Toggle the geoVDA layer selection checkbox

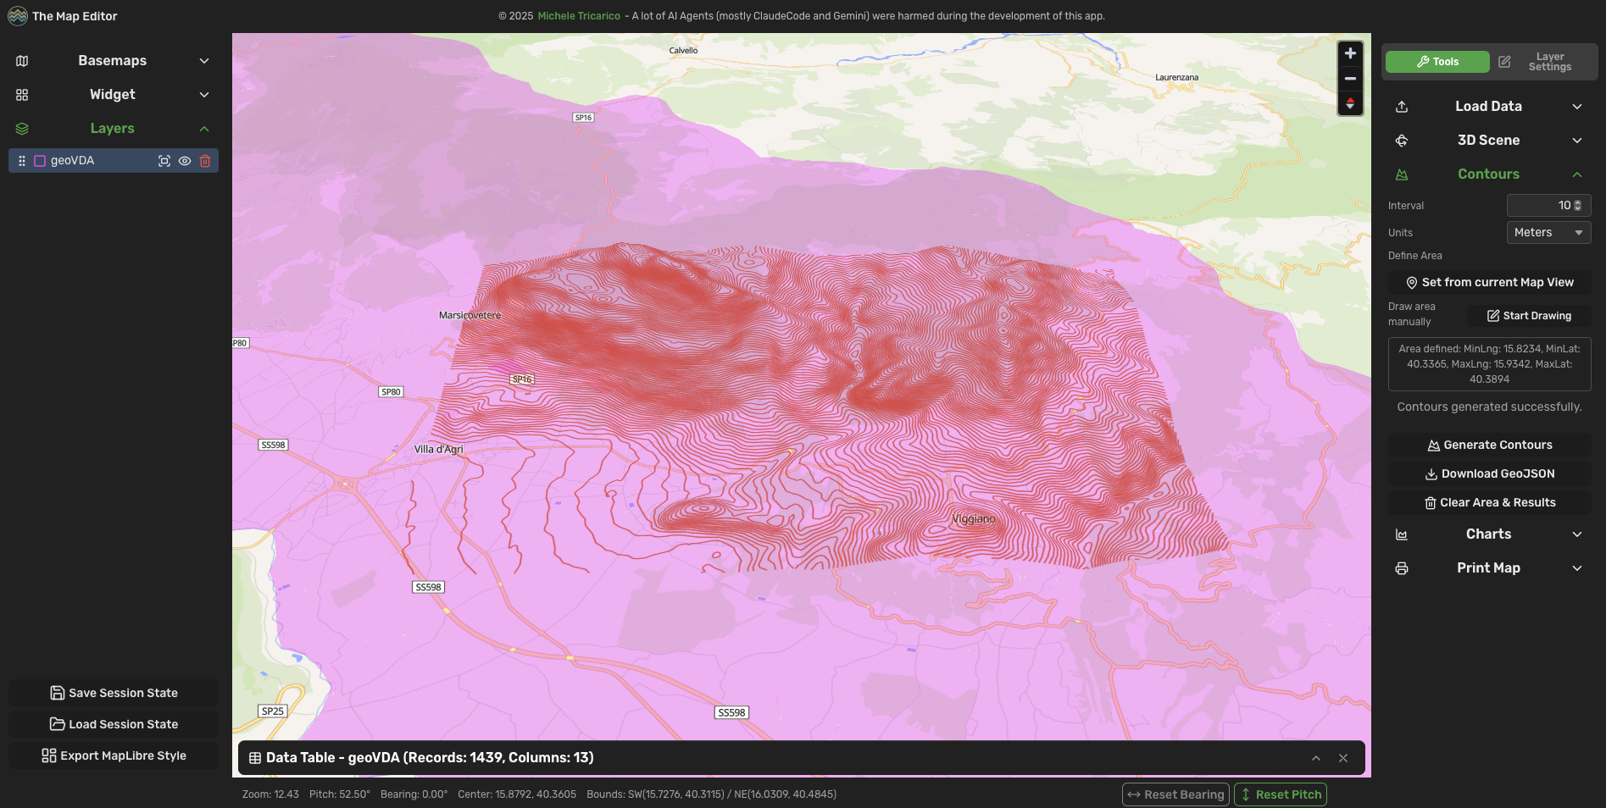pyautogui.click(x=39, y=160)
